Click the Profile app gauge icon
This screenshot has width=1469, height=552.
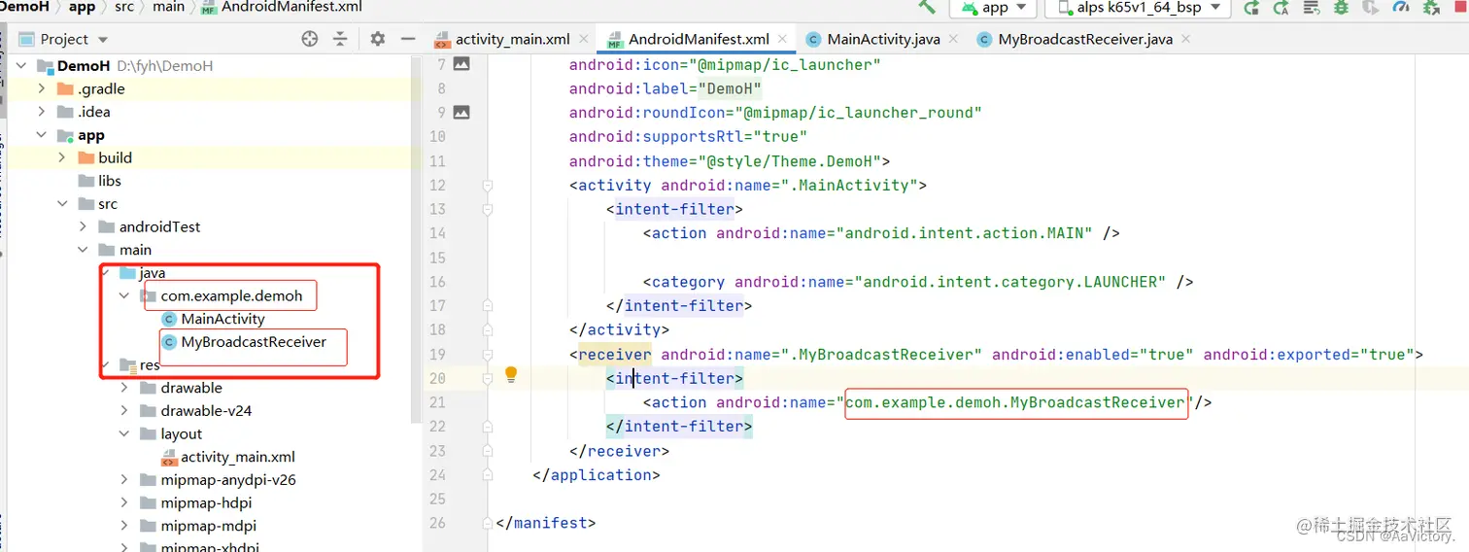(x=1401, y=8)
